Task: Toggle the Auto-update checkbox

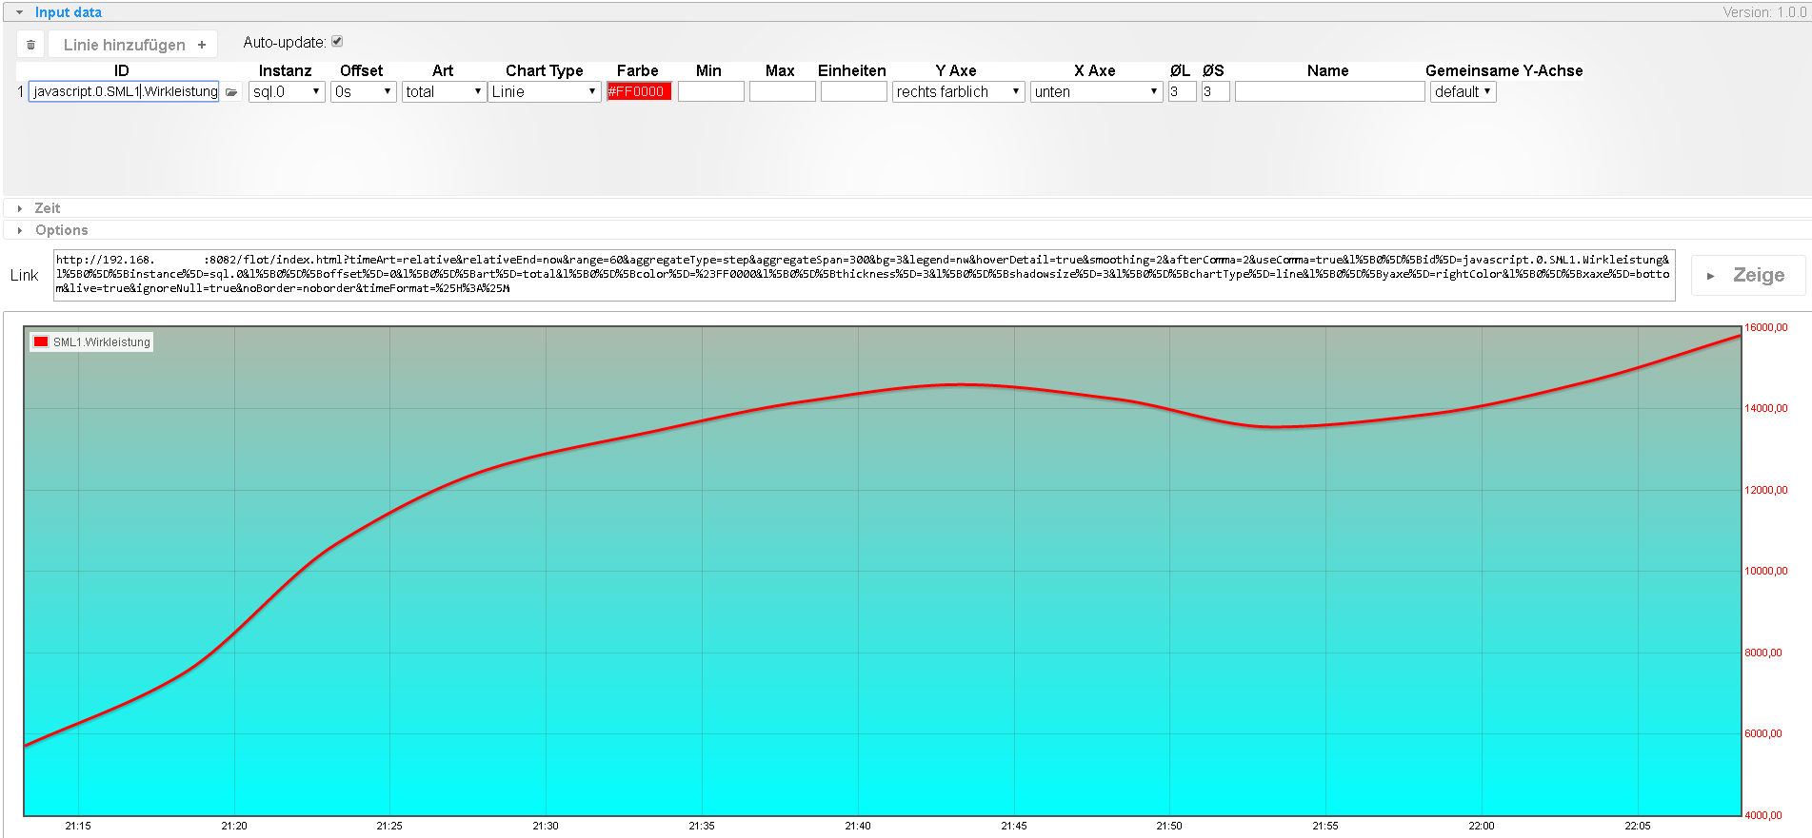Action: (337, 42)
